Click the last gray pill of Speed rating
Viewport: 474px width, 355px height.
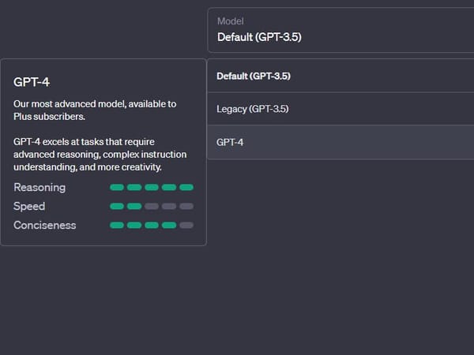[x=186, y=207]
